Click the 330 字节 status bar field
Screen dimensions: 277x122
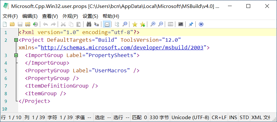pyautogui.click(x=159, y=118)
